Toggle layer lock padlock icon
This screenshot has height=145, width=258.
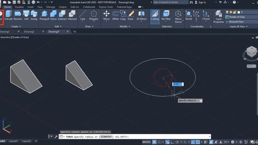click(235, 12)
